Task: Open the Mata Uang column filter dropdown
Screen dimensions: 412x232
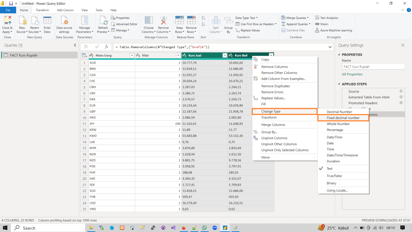Action: click(x=132, y=56)
